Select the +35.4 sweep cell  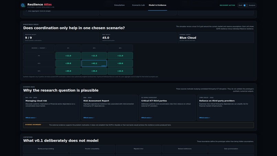click(94, 71)
